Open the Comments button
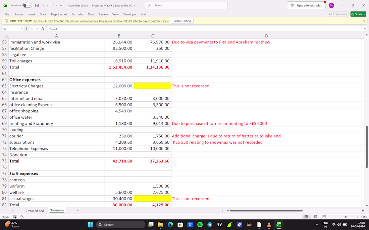The width and height of the screenshot is (369, 230). click(x=338, y=14)
